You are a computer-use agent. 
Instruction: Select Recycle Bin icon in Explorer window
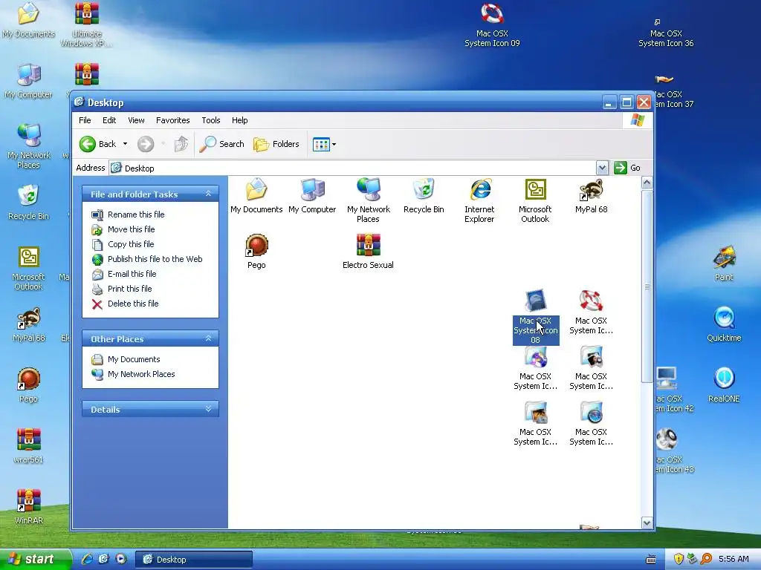pyautogui.click(x=424, y=195)
